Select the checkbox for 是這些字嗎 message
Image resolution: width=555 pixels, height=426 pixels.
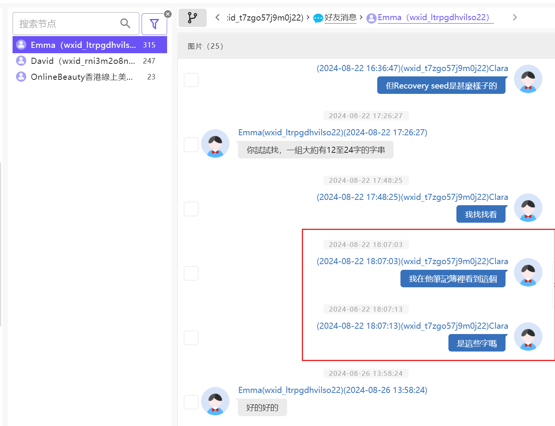[x=191, y=338]
